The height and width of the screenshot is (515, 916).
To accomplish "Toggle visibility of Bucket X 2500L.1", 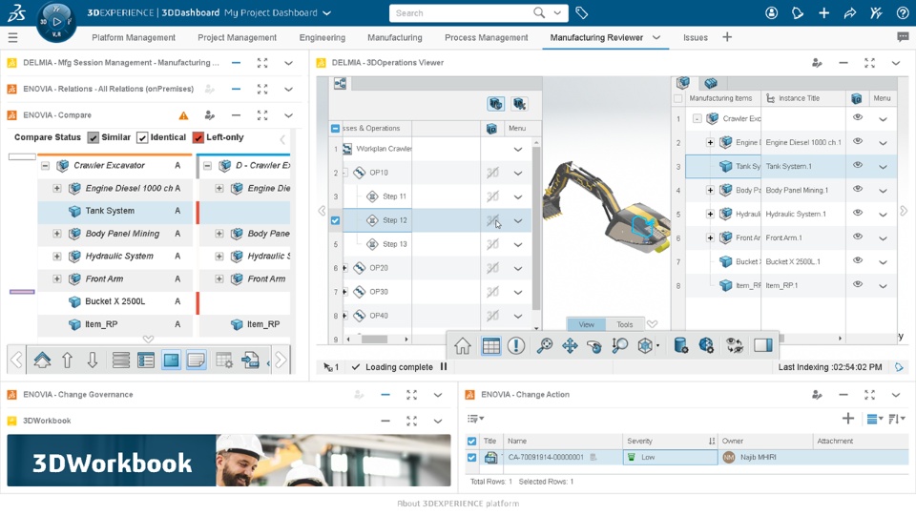I will (857, 260).
